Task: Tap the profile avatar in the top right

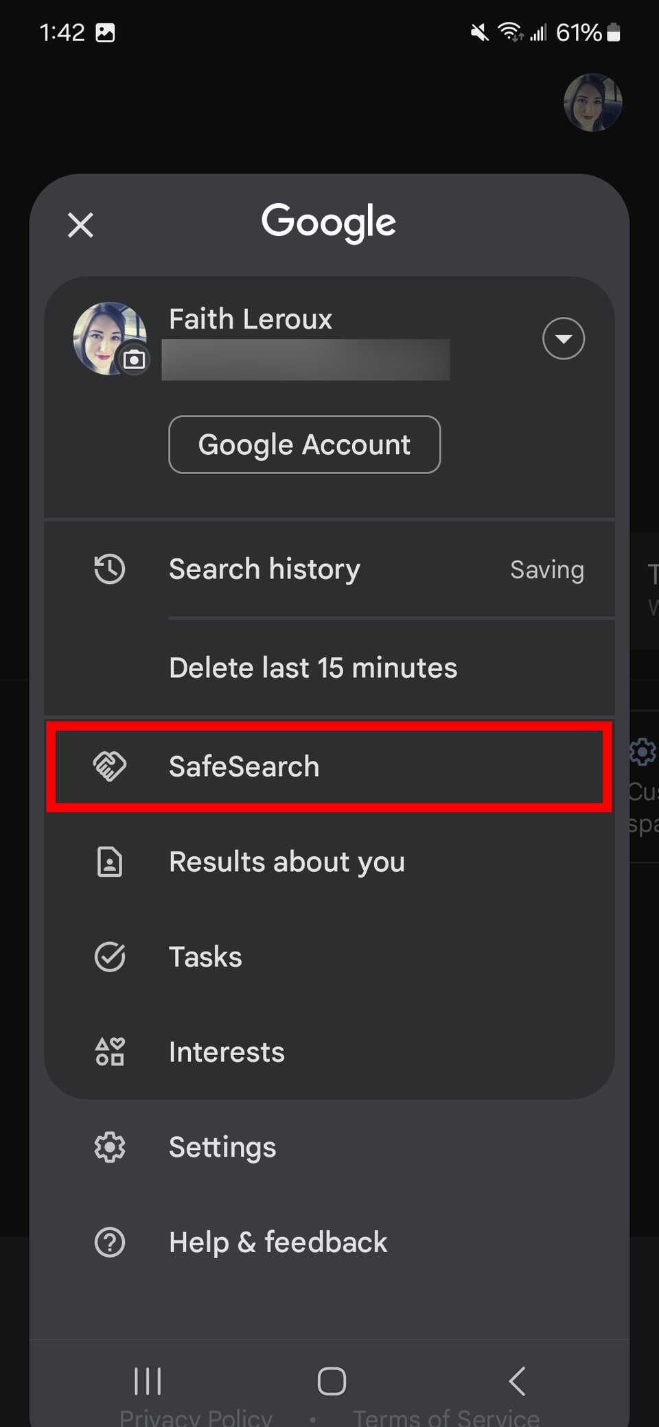Action: 592,102
